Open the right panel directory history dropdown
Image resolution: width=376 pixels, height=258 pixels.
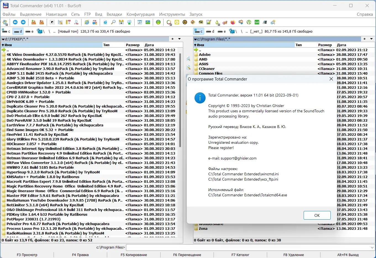(372, 39)
